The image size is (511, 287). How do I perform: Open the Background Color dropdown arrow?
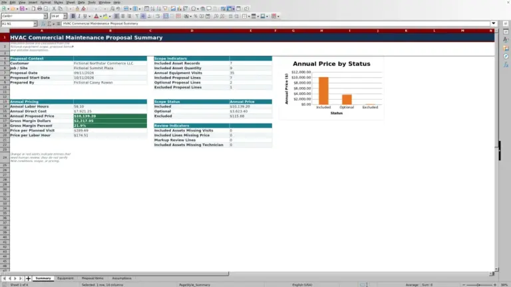(110, 16)
